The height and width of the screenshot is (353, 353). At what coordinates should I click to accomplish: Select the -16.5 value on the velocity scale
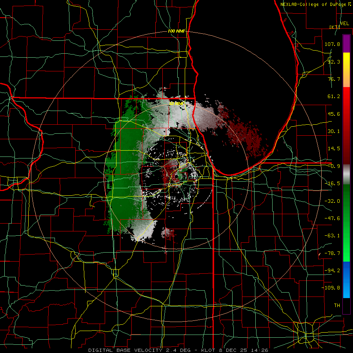pos(332,184)
